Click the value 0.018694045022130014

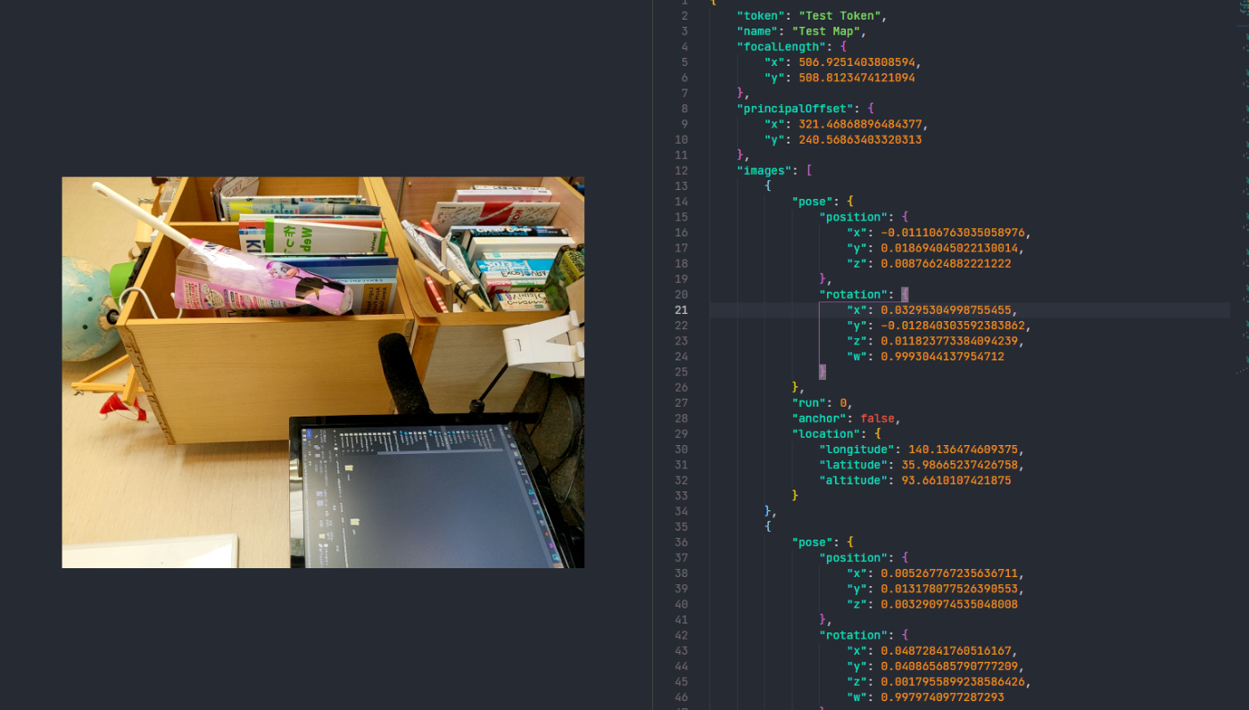(949, 248)
